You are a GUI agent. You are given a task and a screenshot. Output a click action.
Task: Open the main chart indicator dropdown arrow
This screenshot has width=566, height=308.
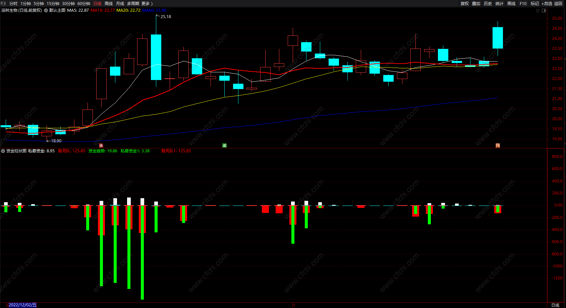click(46, 10)
